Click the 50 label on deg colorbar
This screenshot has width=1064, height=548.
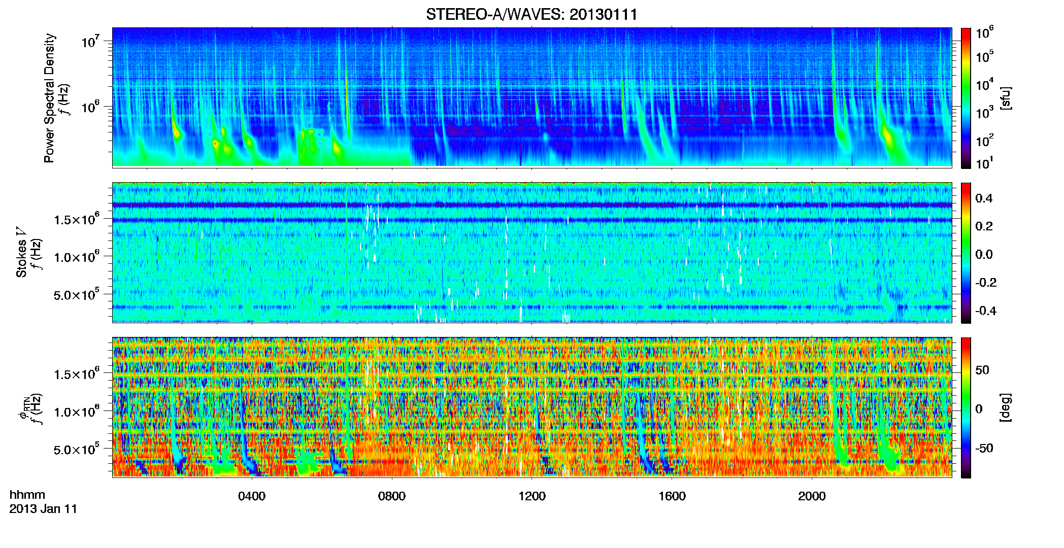tap(982, 370)
